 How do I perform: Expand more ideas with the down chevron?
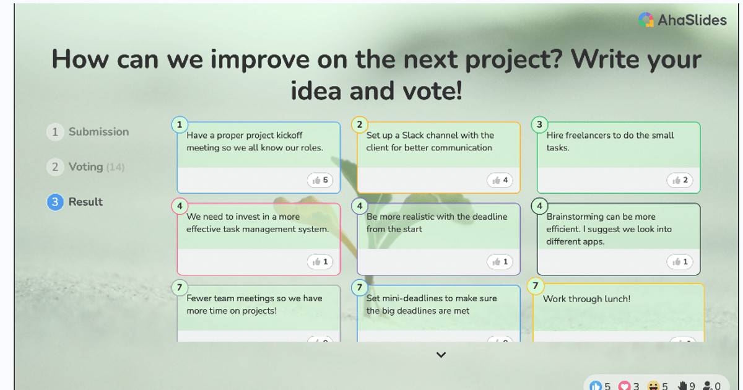click(441, 355)
